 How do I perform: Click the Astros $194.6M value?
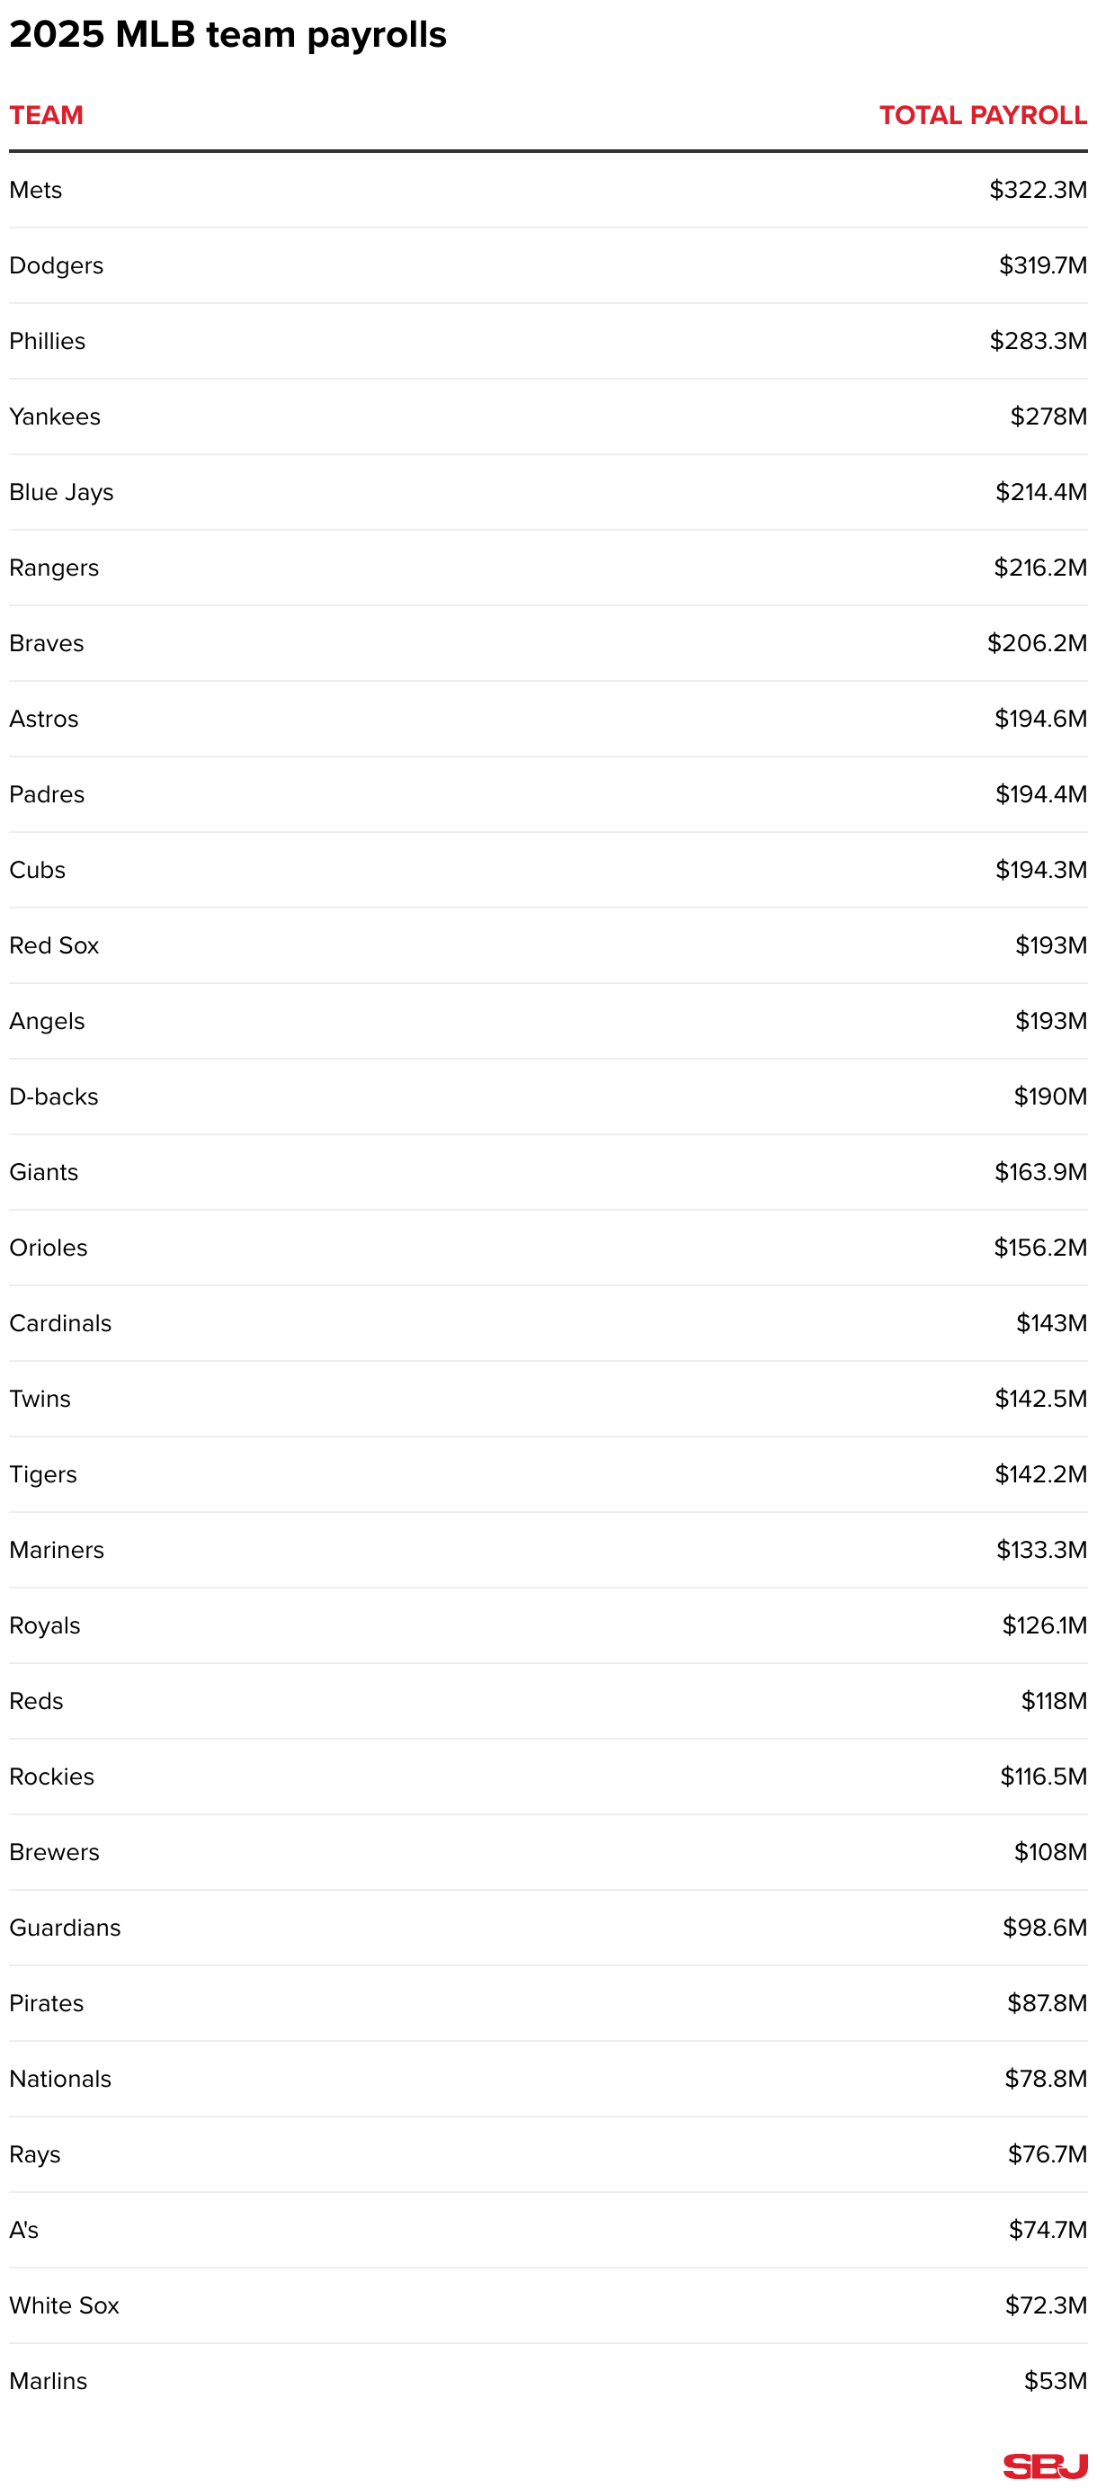pyautogui.click(x=1040, y=719)
